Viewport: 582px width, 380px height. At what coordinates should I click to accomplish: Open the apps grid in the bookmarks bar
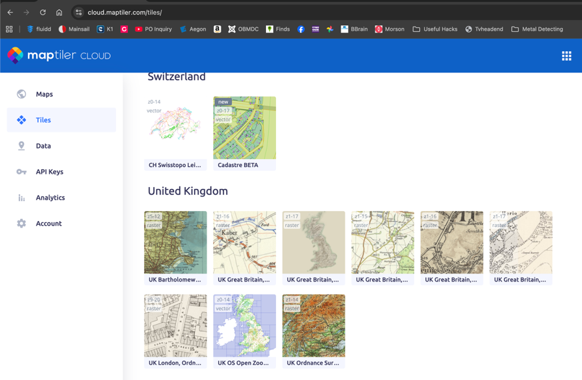[9, 29]
